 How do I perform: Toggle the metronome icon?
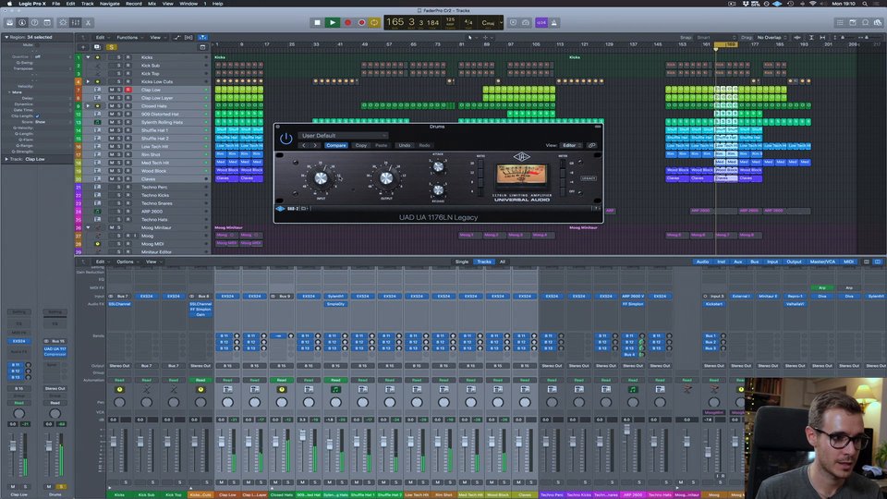click(x=553, y=22)
